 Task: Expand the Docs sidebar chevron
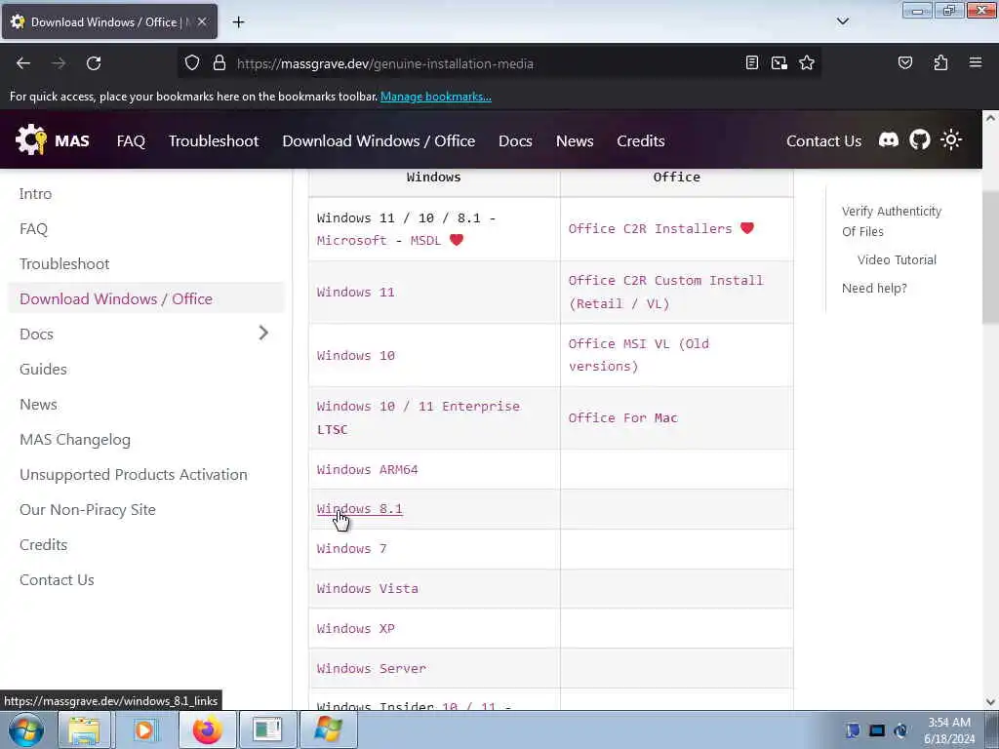(263, 334)
